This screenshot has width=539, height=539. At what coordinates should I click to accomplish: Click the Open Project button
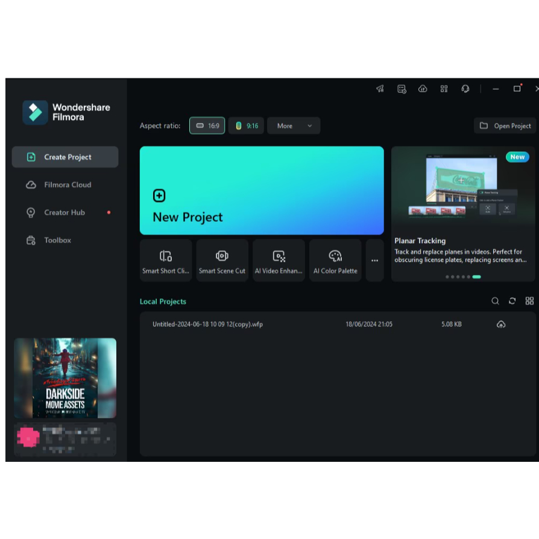[x=505, y=125]
